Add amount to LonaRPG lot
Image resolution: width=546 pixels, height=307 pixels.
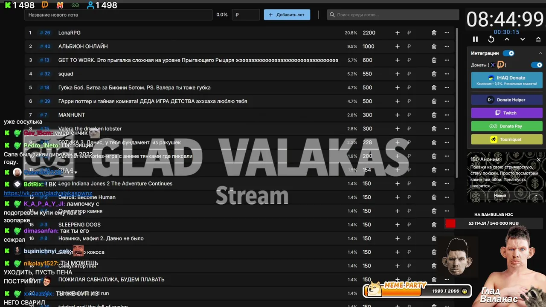(397, 33)
